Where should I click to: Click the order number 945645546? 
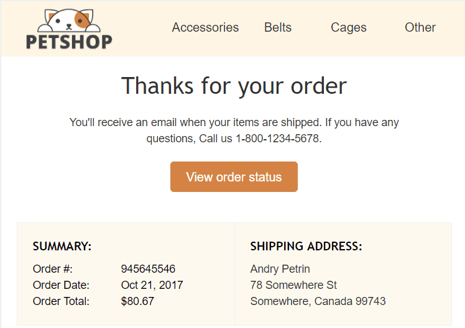pyautogui.click(x=148, y=269)
